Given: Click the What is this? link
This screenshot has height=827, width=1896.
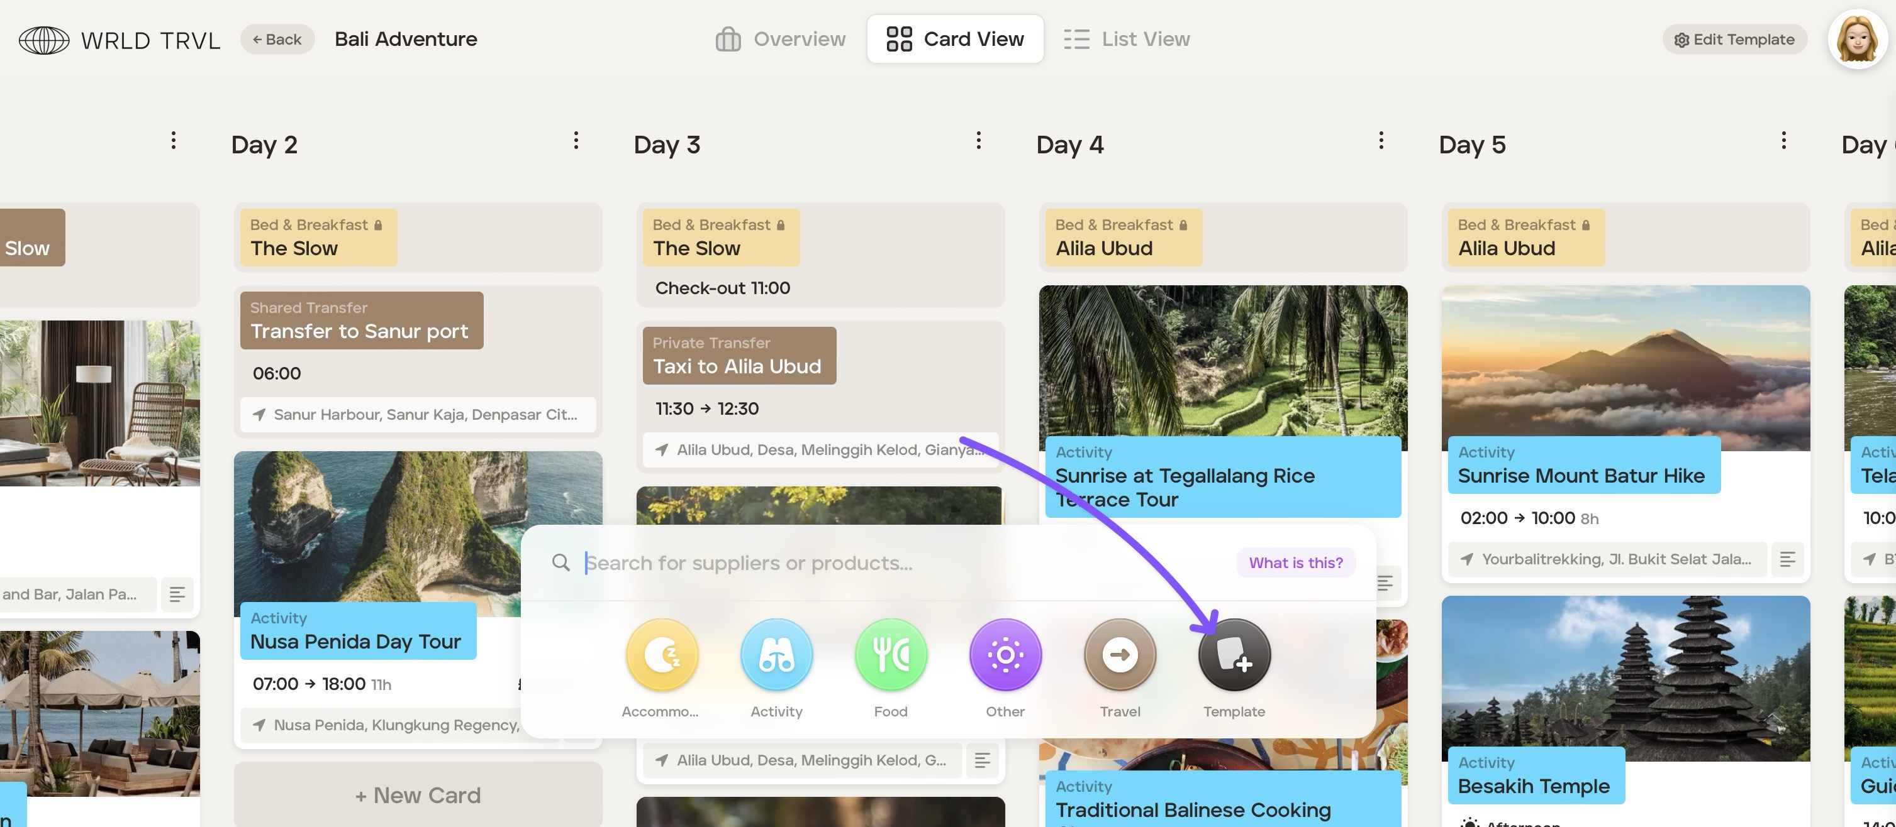Looking at the screenshot, I should point(1295,562).
